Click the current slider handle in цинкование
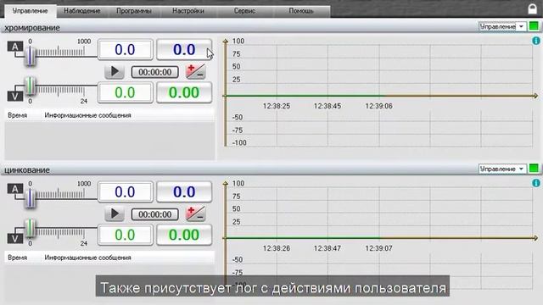Screen dimensions: 543x305 pos(31,198)
